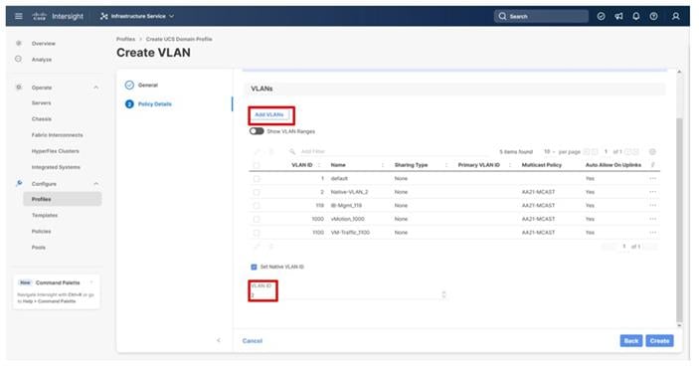Click the search magnifier in header
Viewport: 699px width, 368px height.
click(502, 16)
